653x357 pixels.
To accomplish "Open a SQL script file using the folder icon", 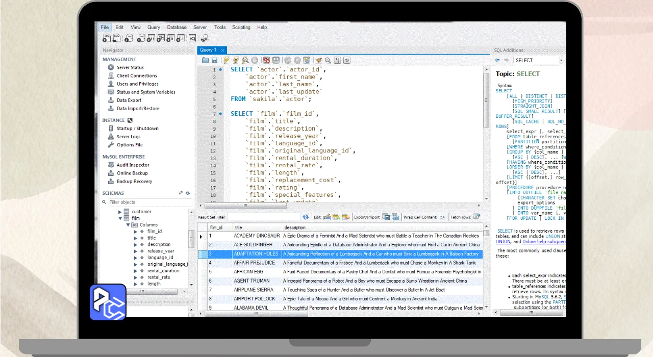I will pyautogui.click(x=205, y=60).
